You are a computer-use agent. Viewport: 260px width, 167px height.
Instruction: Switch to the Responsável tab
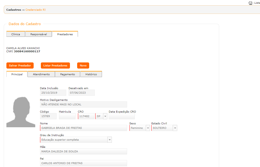(x=39, y=34)
